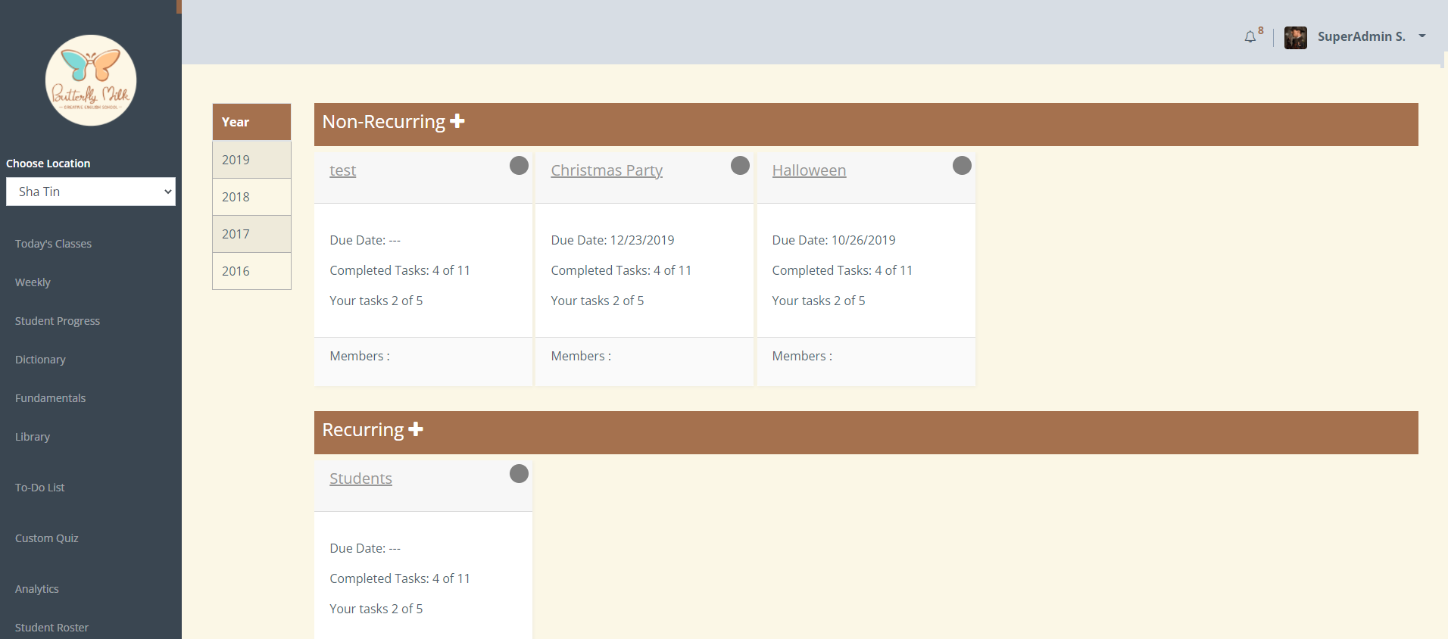Open Today's Classes in sidebar
The width and height of the screenshot is (1448, 639).
point(53,244)
